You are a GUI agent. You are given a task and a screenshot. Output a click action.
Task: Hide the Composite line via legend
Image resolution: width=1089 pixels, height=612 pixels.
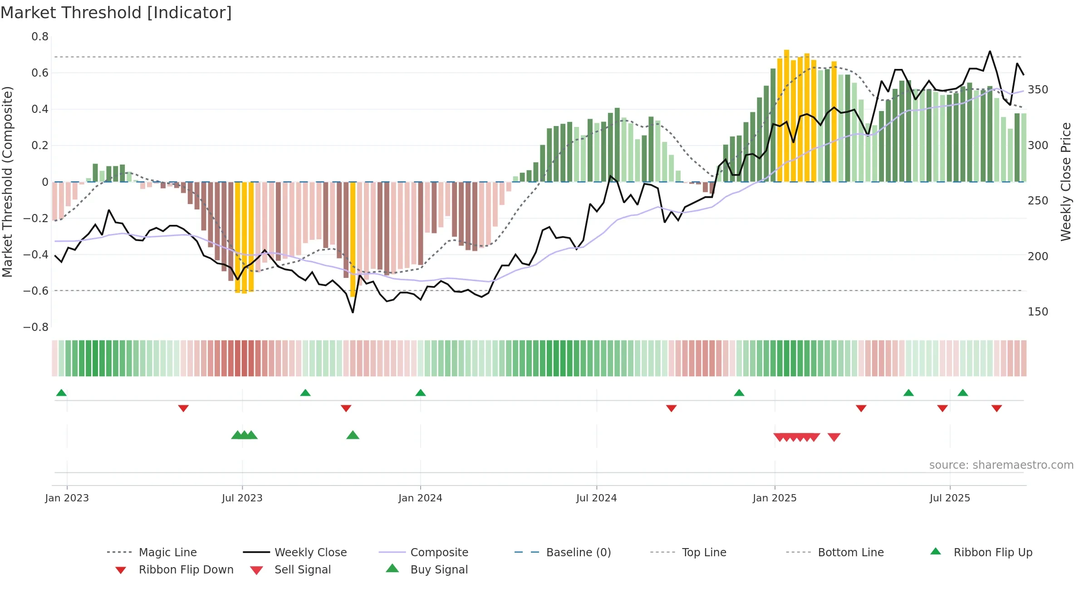(423, 552)
